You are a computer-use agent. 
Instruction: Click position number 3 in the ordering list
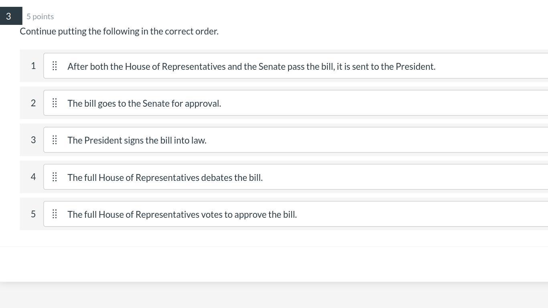click(33, 140)
